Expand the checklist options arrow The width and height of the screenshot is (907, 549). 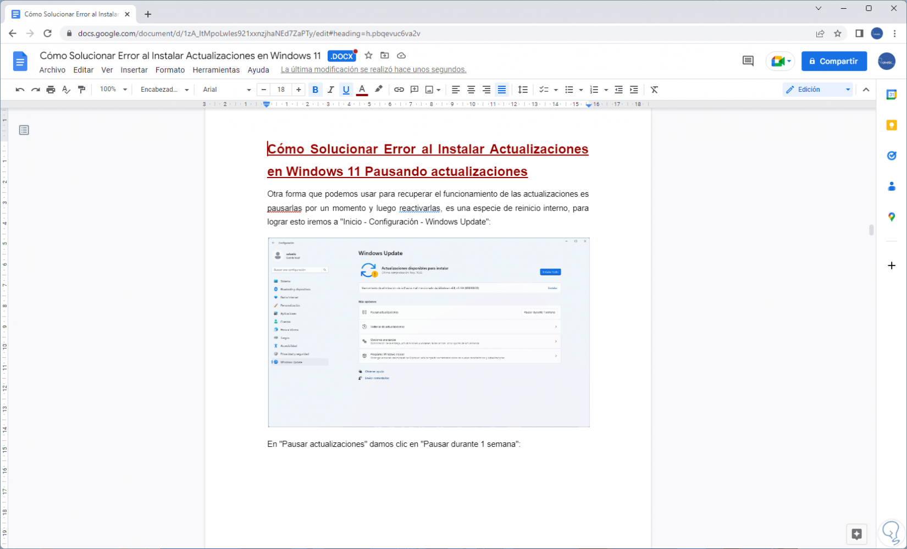click(x=556, y=90)
